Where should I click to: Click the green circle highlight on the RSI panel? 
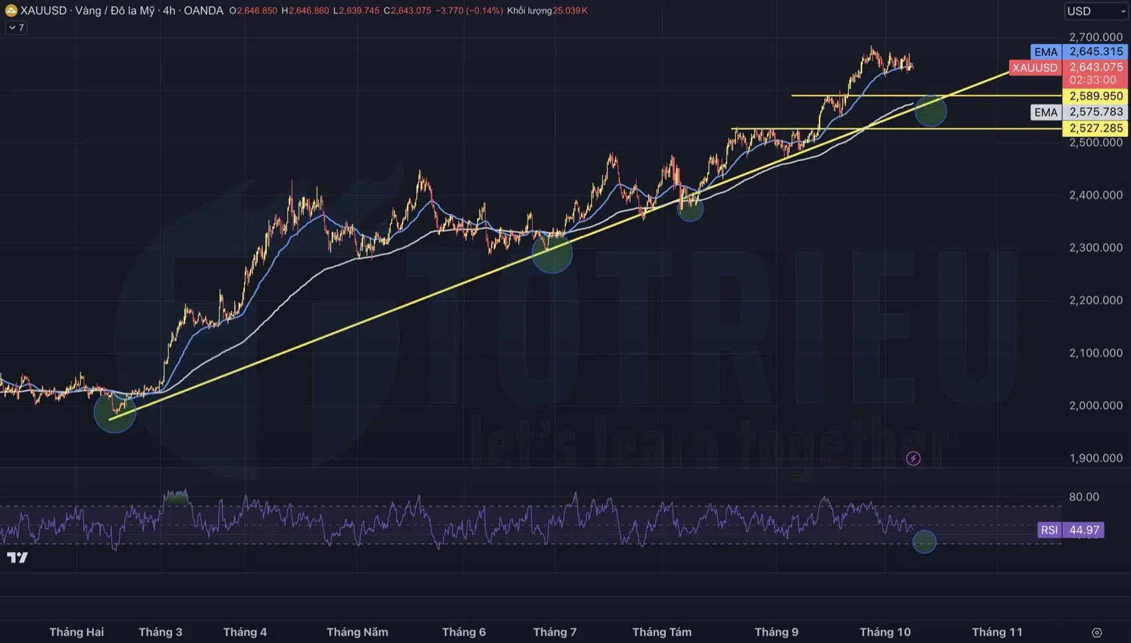(925, 541)
